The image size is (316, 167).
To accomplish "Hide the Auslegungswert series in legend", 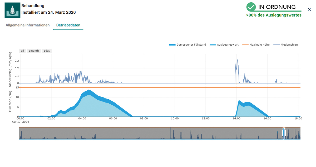I will click(224, 45).
